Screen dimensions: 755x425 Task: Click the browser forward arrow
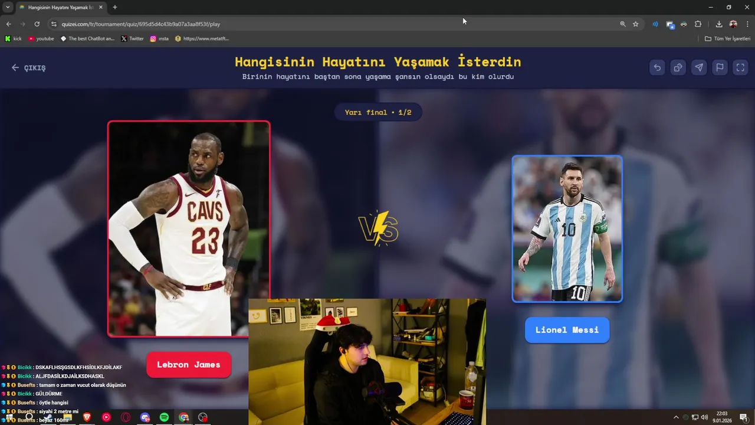pyautogui.click(x=22, y=24)
